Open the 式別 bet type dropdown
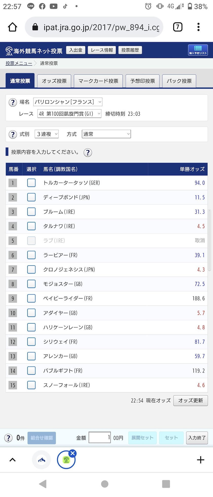 (47, 134)
